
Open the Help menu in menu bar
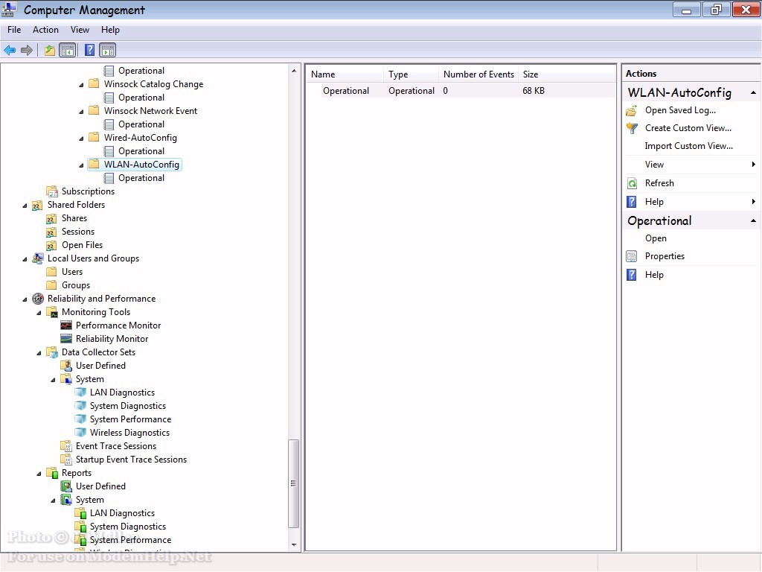[110, 30]
